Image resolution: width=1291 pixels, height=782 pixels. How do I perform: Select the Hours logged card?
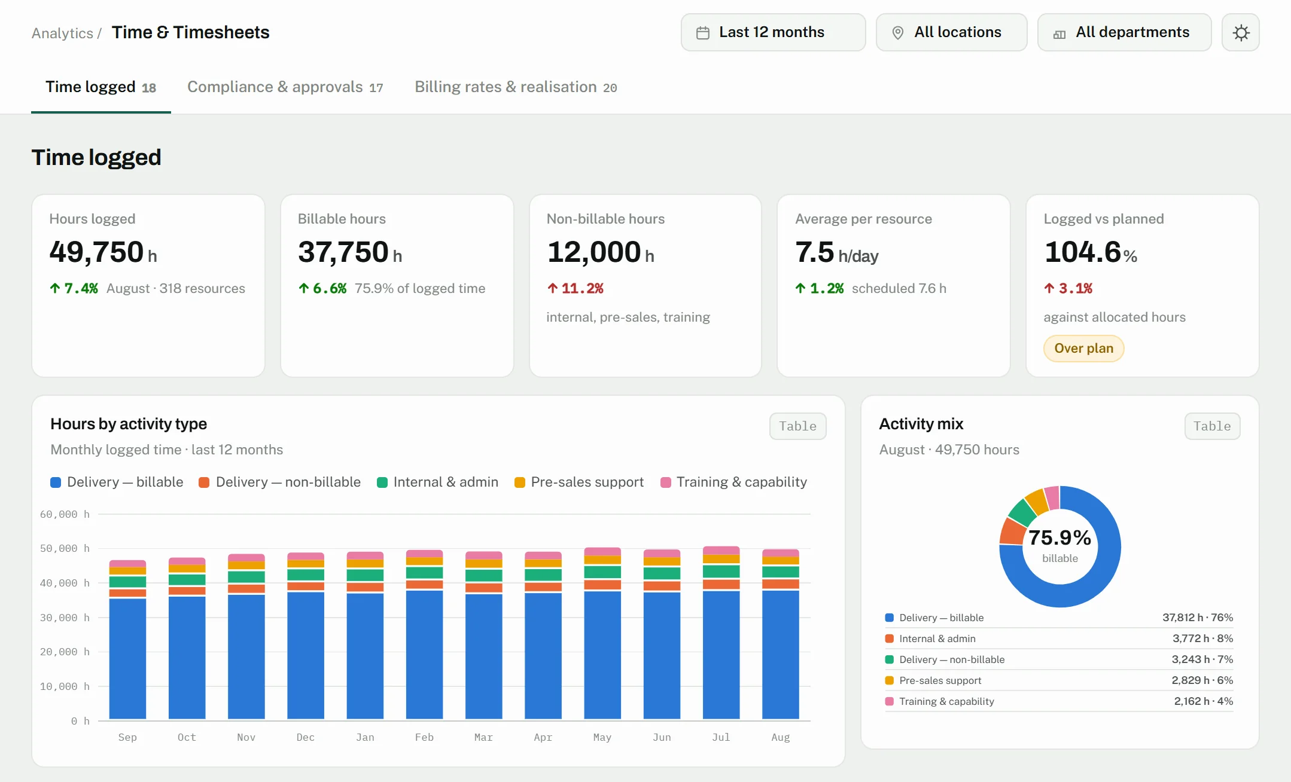tap(148, 286)
